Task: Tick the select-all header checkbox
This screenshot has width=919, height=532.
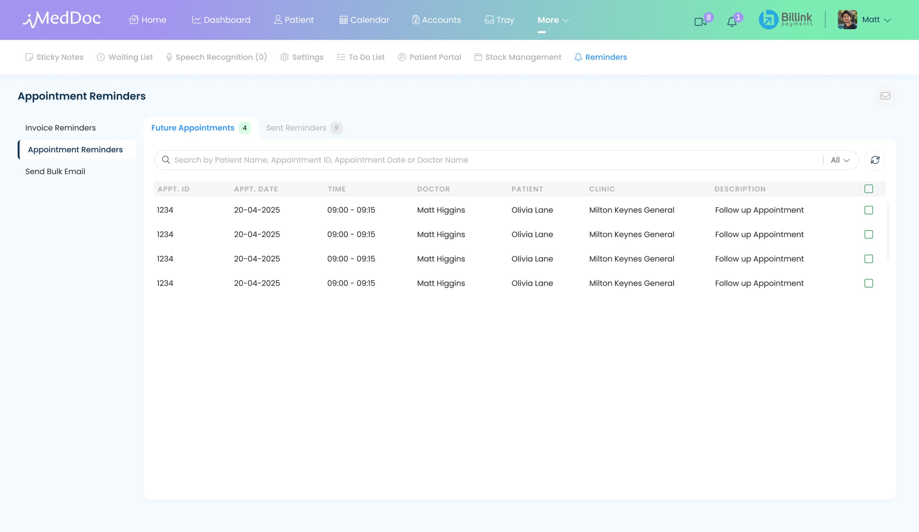Action: tap(868, 189)
